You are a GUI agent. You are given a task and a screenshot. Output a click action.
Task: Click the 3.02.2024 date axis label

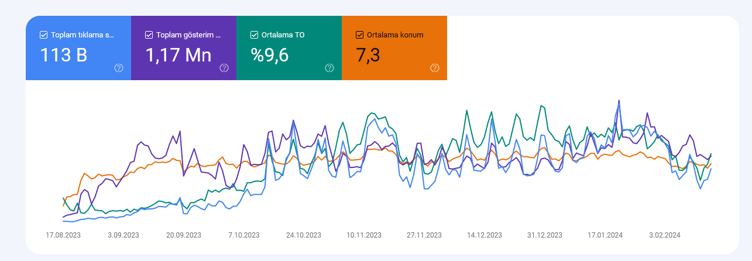[665, 235]
